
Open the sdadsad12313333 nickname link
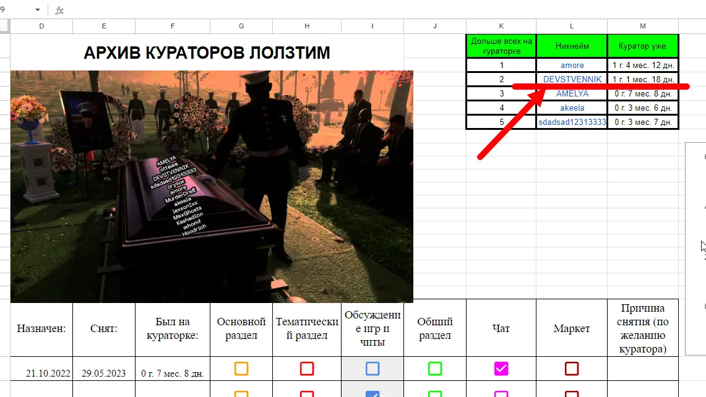tap(572, 122)
